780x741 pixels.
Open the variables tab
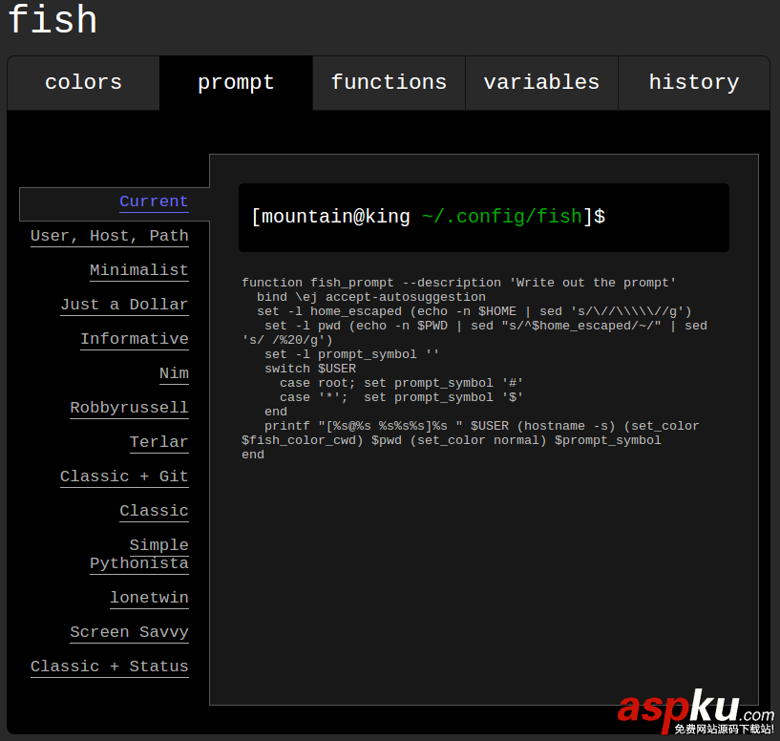[x=541, y=83]
